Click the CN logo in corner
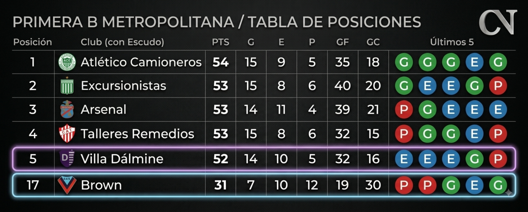Image resolution: width=528 pixels, height=212 pixels. point(498,22)
